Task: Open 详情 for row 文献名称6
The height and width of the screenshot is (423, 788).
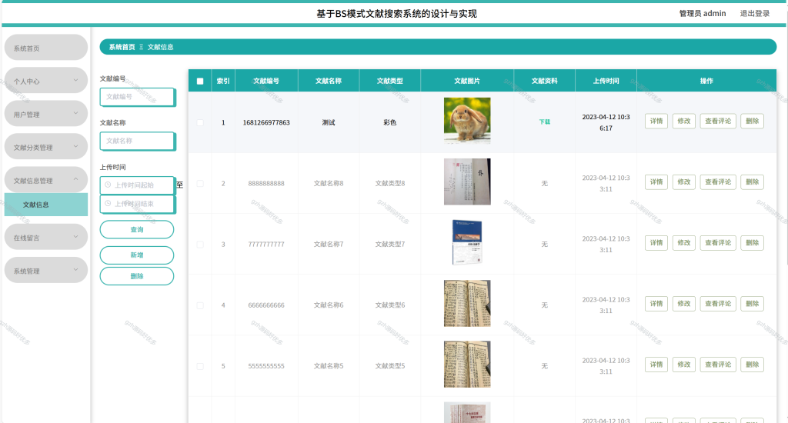Action: 656,304
